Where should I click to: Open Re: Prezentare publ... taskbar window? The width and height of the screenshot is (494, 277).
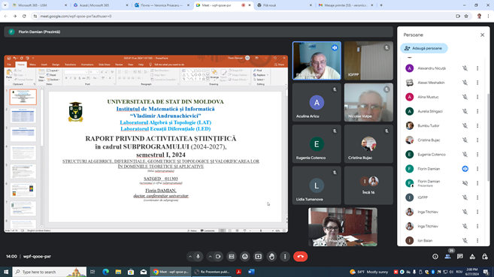(x=212, y=272)
